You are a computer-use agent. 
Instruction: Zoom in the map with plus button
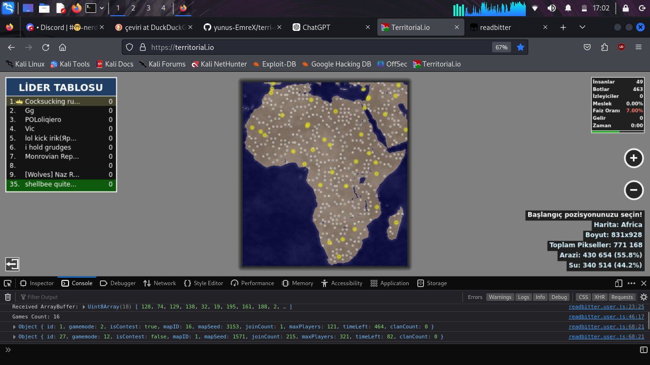634,158
